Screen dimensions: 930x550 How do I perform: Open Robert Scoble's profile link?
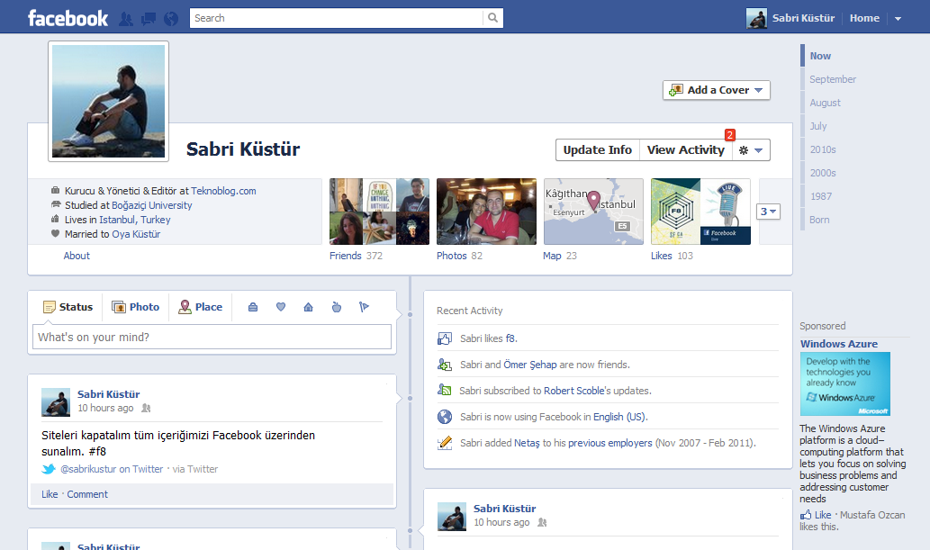coord(573,391)
